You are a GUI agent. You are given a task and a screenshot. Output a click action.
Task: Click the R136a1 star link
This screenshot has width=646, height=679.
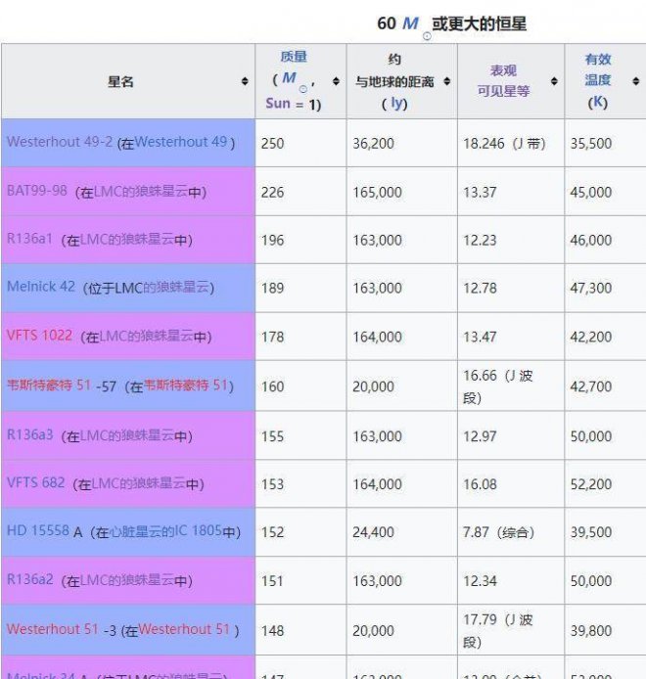tap(30, 240)
